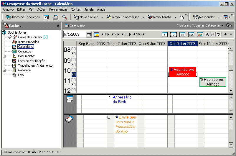Select Itens Enviados folder
The image size is (236, 156).
(29, 42)
